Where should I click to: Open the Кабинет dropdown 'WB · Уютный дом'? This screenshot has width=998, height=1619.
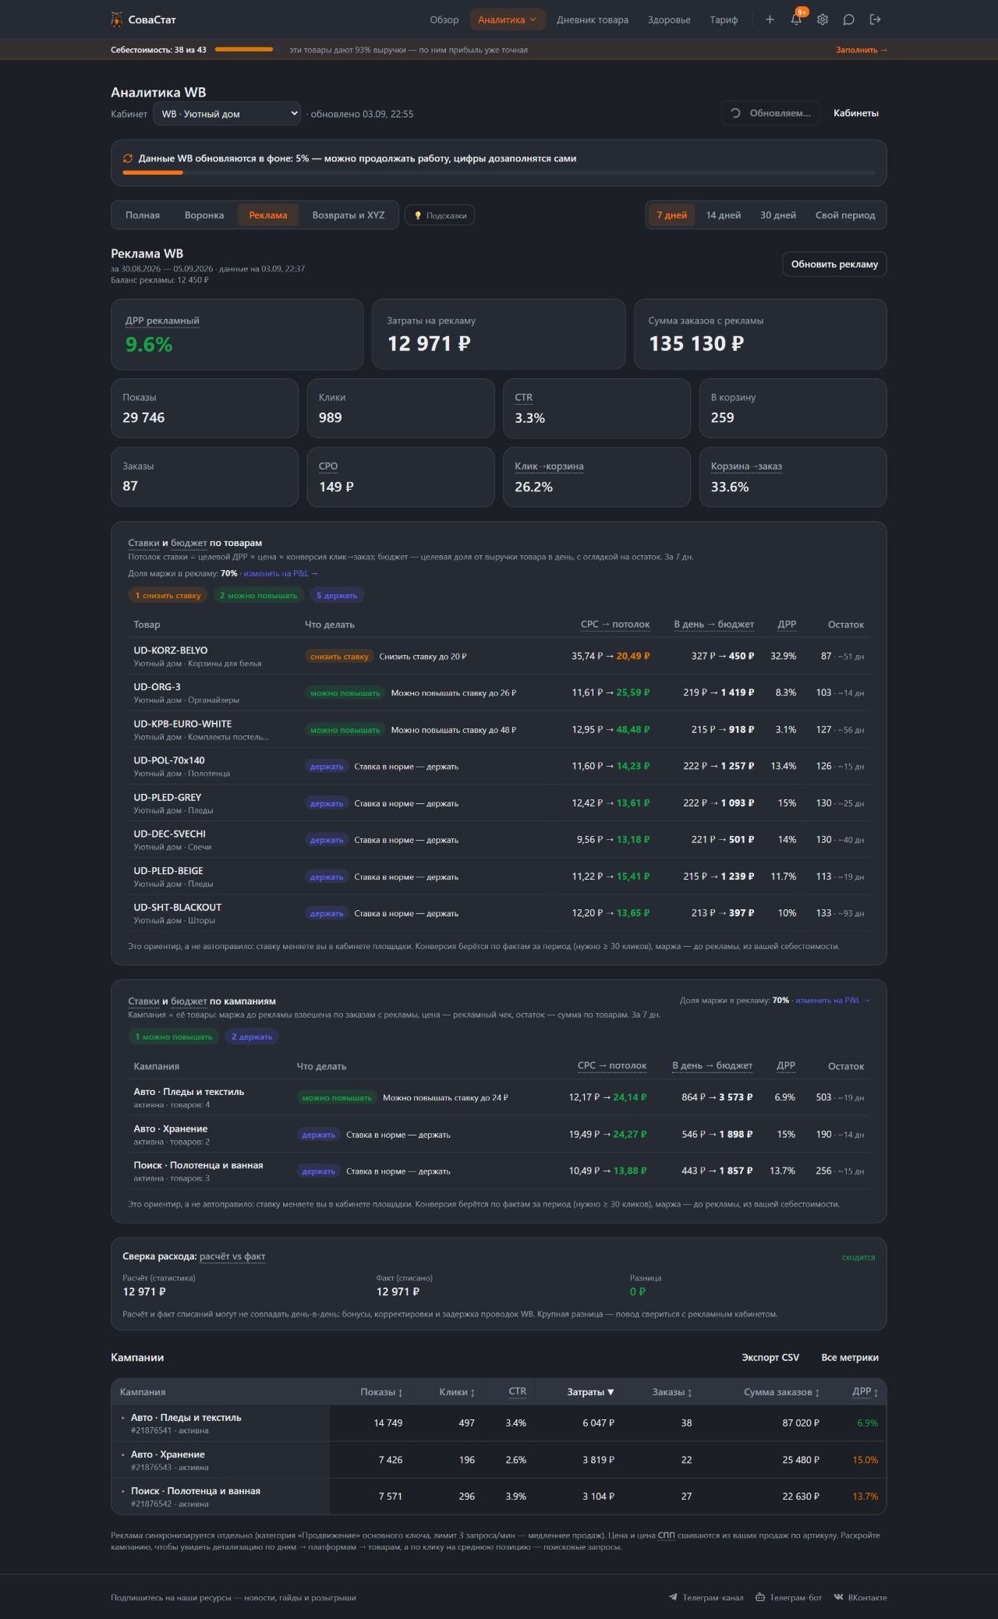pos(227,114)
